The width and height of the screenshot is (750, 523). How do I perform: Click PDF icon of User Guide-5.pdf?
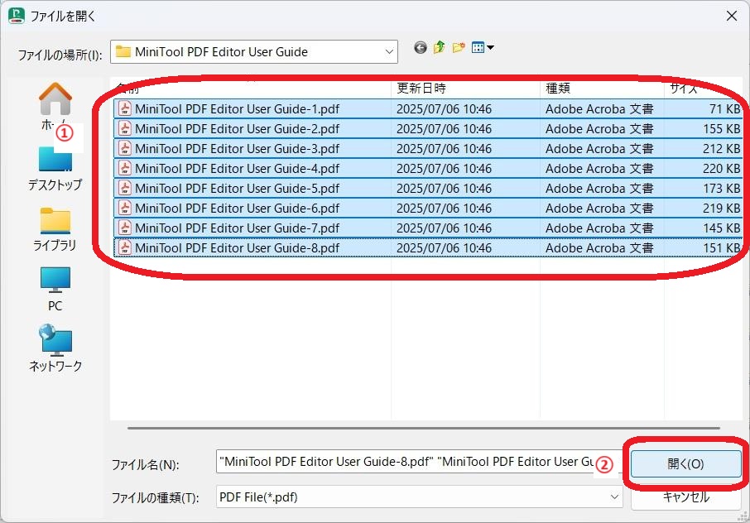click(125, 188)
